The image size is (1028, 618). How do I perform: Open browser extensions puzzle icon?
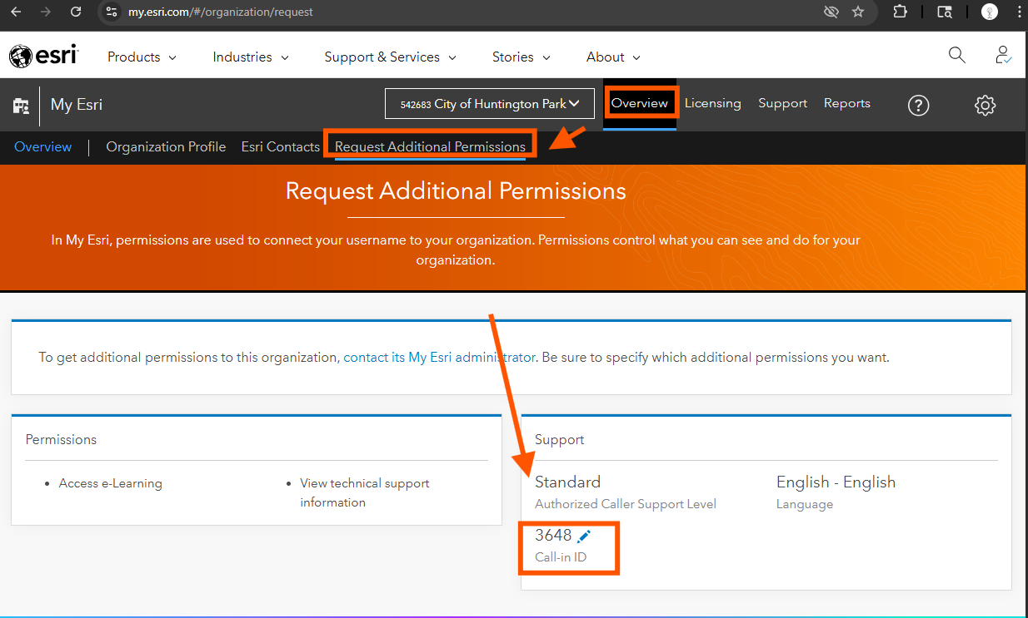pyautogui.click(x=901, y=12)
